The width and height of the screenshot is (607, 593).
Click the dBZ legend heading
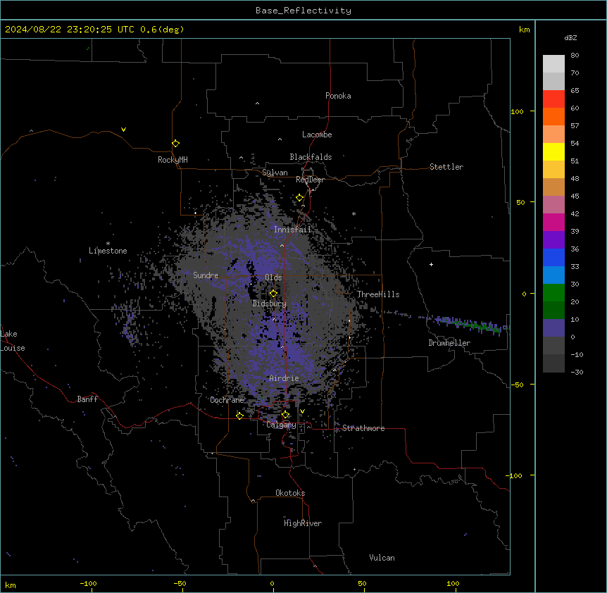point(570,38)
